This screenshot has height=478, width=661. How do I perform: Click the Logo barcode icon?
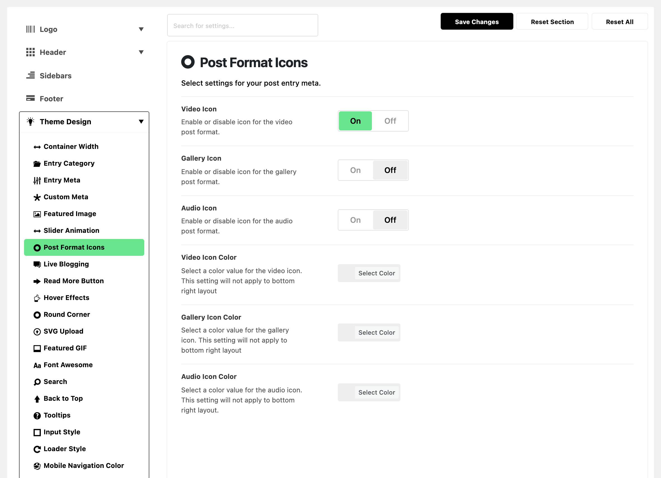coord(30,29)
